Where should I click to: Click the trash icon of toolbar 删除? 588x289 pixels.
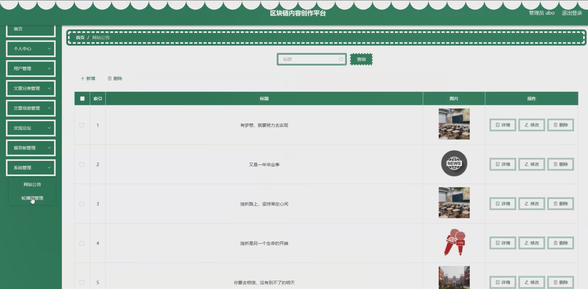(110, 78)
